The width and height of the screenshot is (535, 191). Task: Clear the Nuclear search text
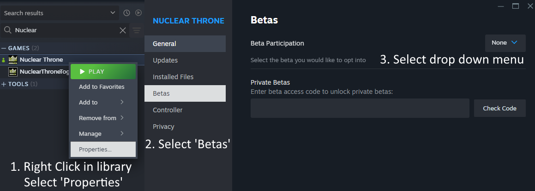tap(123, 30)
